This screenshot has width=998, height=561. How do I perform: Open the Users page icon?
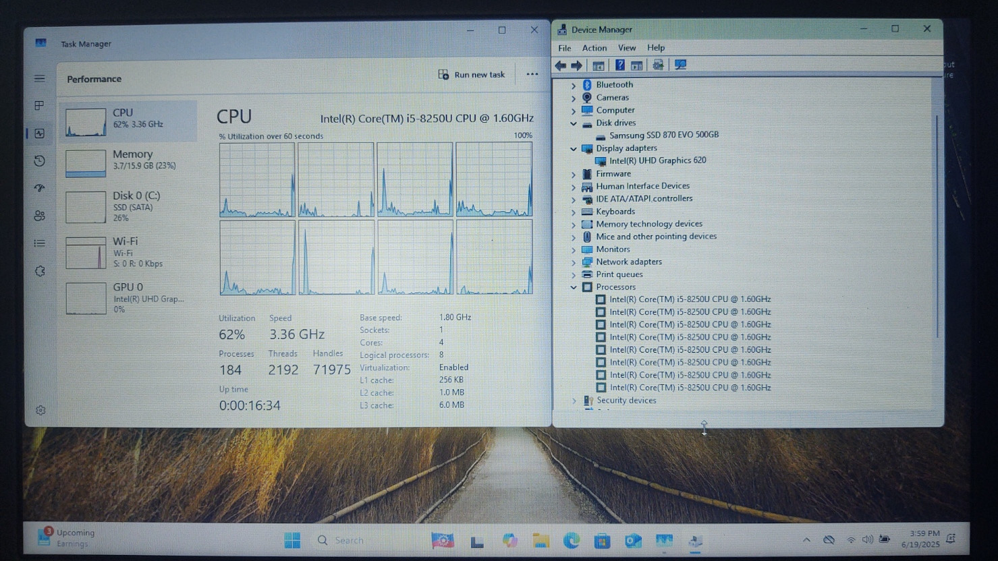[39, 216]
